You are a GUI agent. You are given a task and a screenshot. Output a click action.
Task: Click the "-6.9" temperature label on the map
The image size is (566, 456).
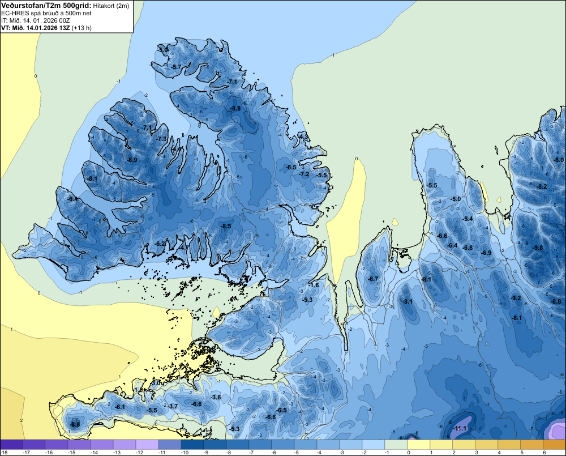coord(487,253)
